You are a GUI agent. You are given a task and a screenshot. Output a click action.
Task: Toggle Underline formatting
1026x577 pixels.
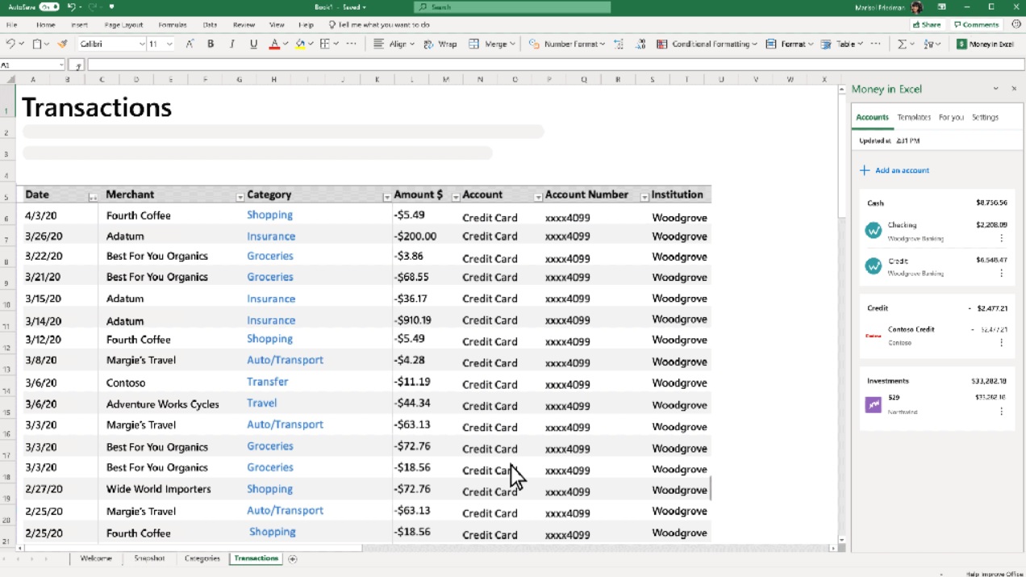[x=253, y=44]
